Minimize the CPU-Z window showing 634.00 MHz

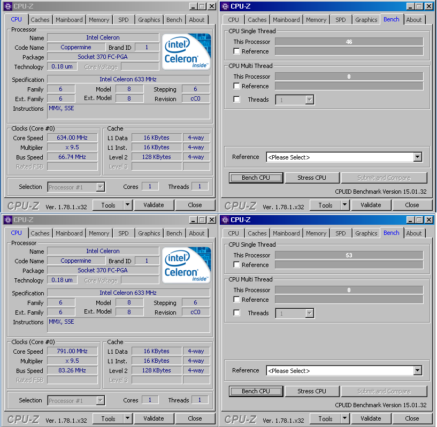click(x=194, y=6)
